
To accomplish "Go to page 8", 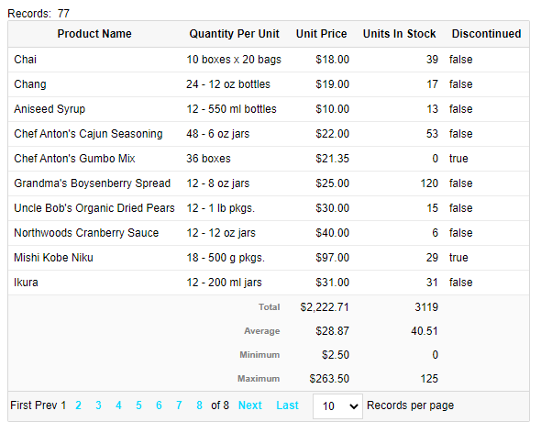I will point(199,405).
